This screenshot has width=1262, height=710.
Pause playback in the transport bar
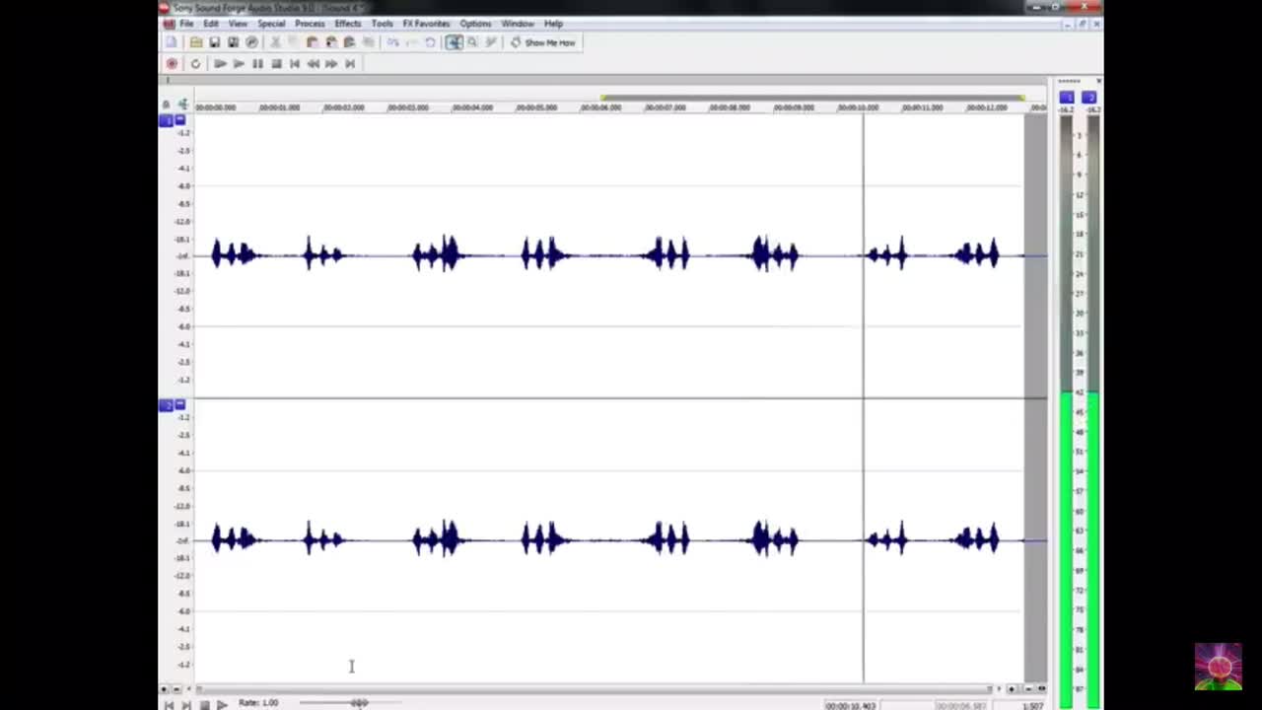[257, 63]
